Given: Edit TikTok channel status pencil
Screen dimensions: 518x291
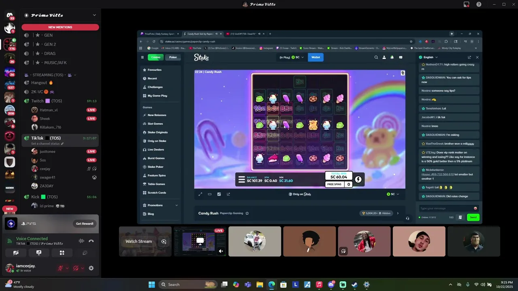Looking at the screenshot, I should [x=62, y=143].
